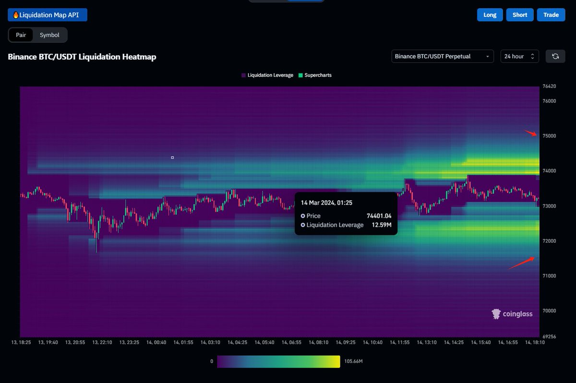
Task: Click the Short button
Action: 520,15
